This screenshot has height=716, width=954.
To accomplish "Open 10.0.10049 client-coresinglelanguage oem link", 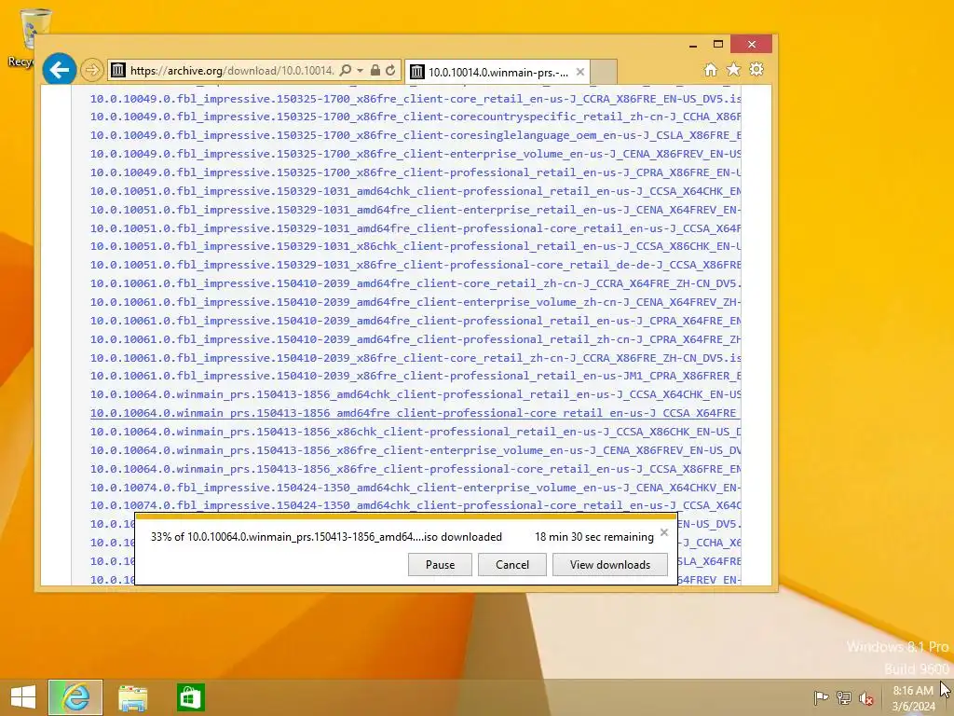I will 416,135.
